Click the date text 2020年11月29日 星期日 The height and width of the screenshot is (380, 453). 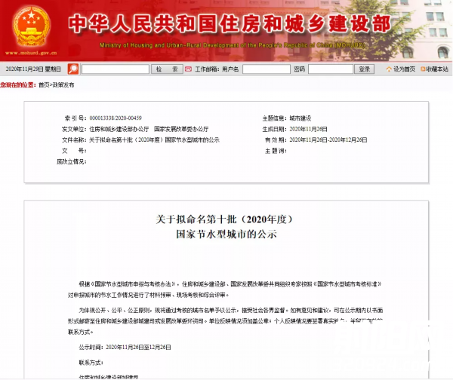pyautogui.click(x=33, y=69)
